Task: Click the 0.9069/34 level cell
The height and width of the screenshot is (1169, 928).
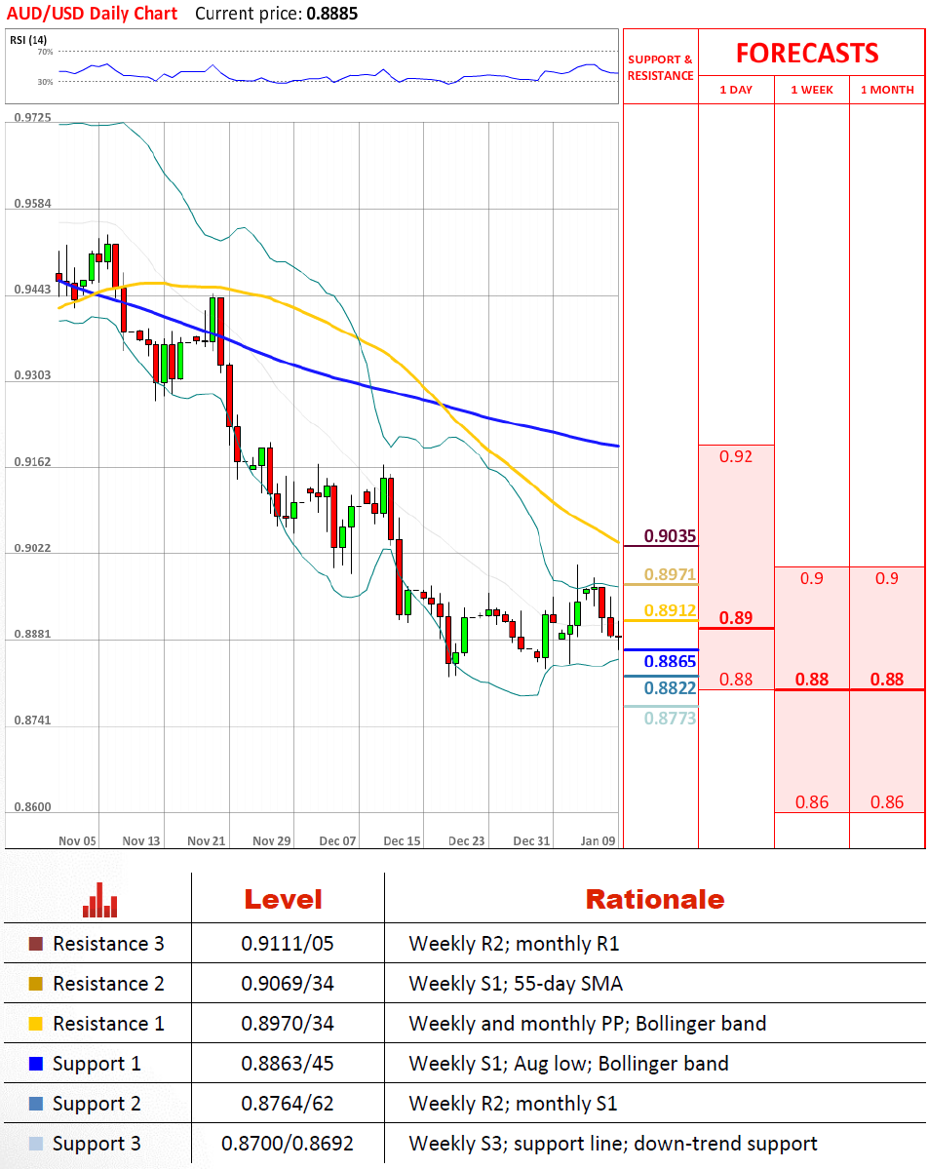Action: point(287,984)
